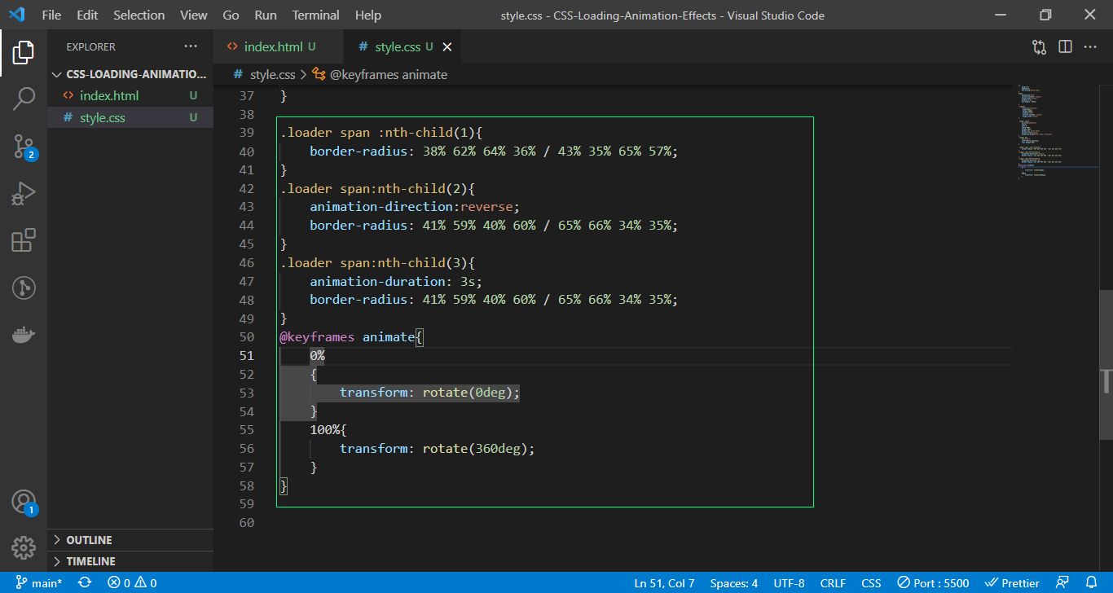The height and width of the screenshot is (593, 1113).
Task: Open notifications bell in status bar
Action: [x=1091, y=583]
